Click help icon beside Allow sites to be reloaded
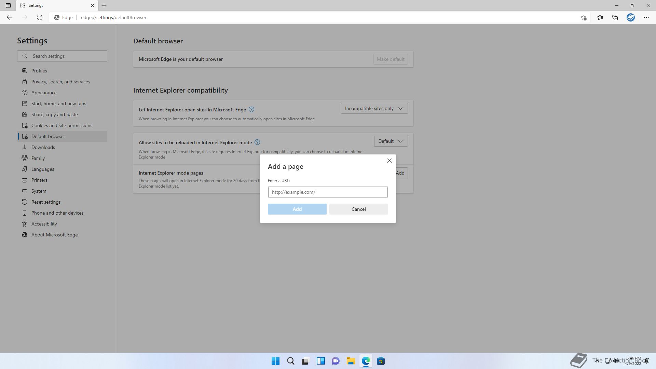656x369 pixels. pos(257,142)
